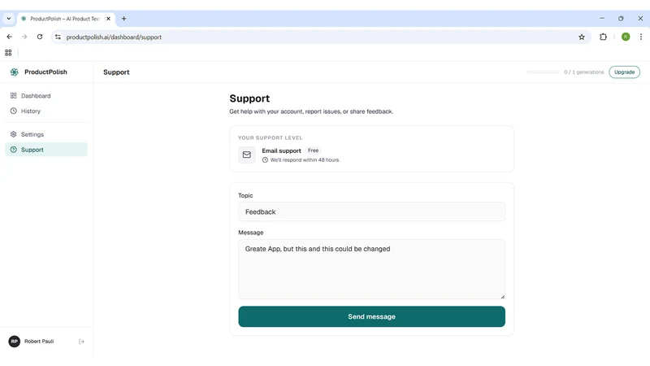This screenshot has width=650, height=366.
Task: Click the clock icon next to response time
Action: (x=265, y=160)
